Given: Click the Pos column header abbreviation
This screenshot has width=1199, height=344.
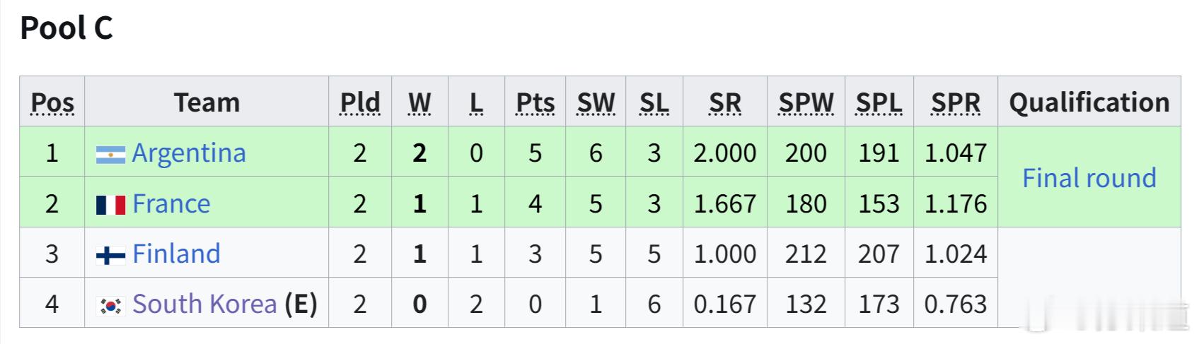Looking at the screenshot, I should (52, 102).
